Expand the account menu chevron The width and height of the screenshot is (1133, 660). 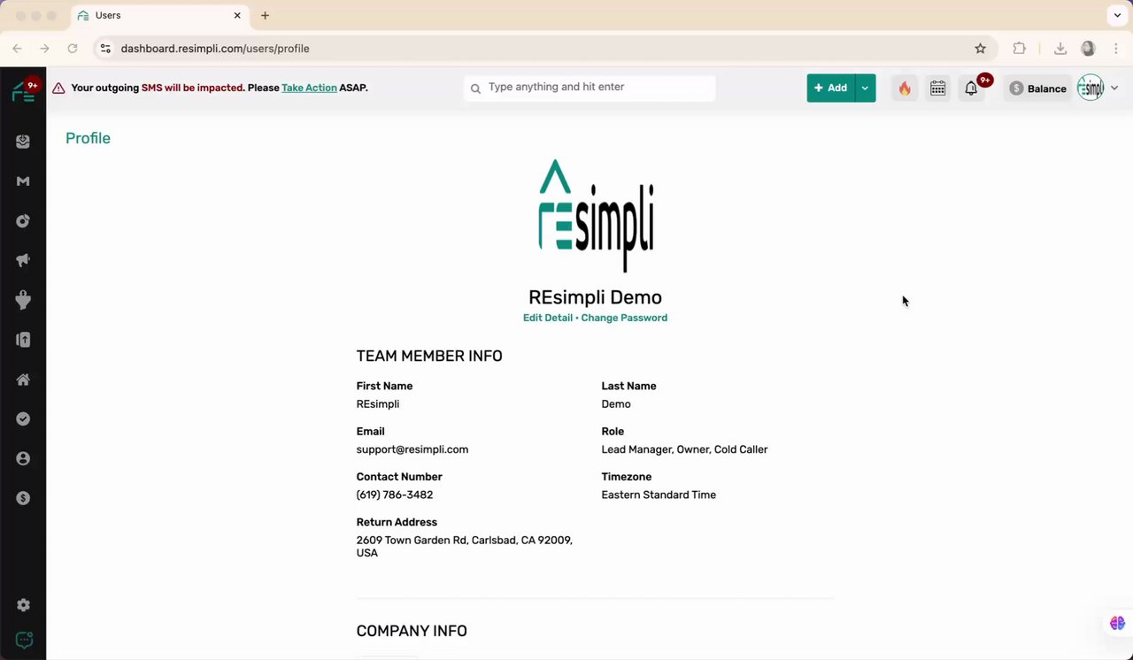[x=1114, y=88]
